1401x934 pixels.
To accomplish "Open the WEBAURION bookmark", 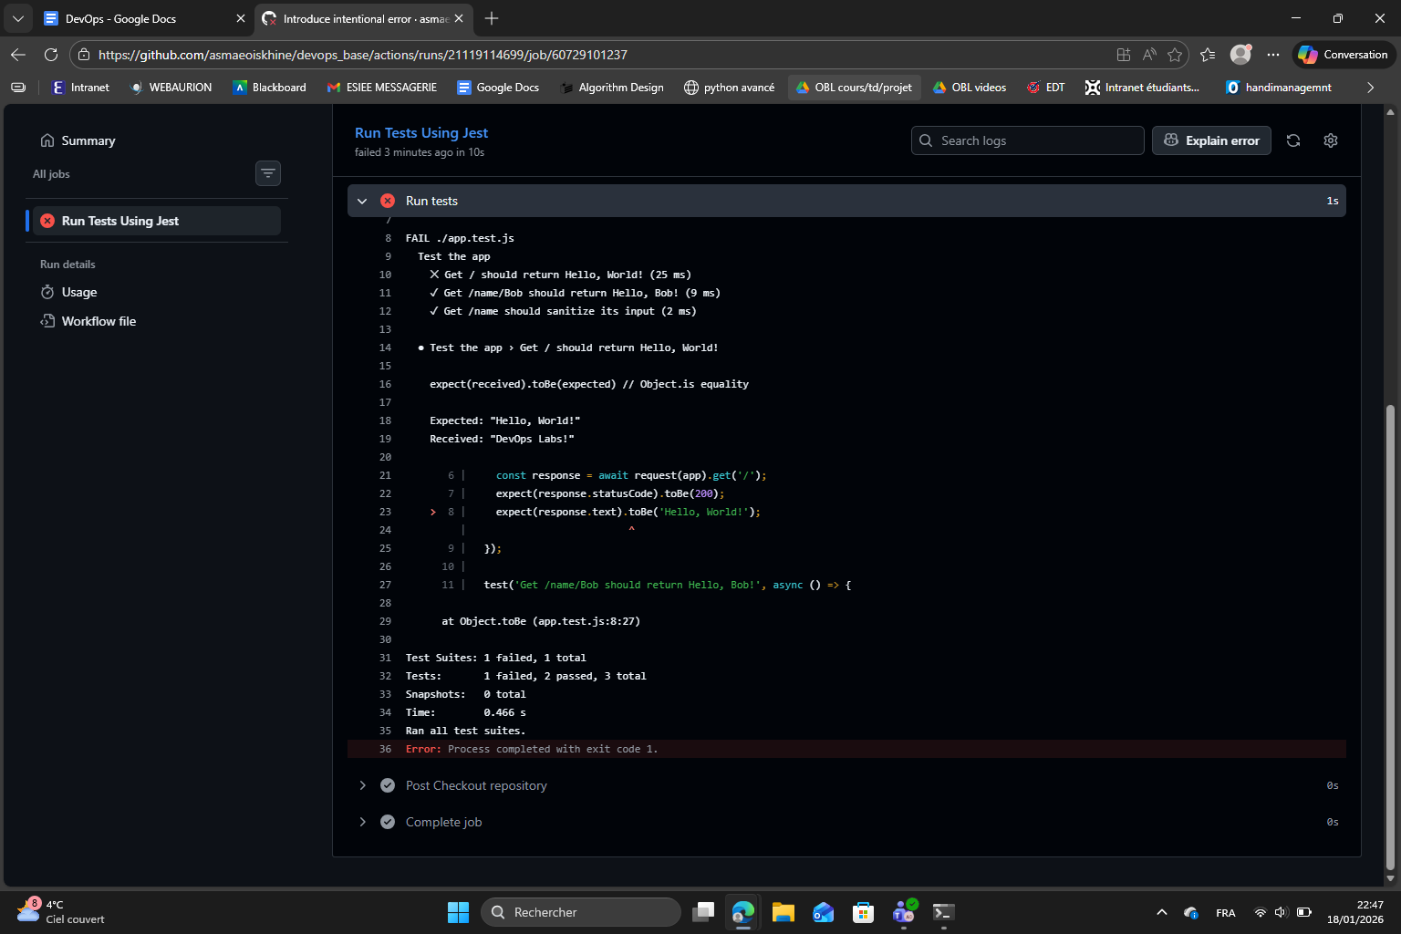I will tap(171, 87).
